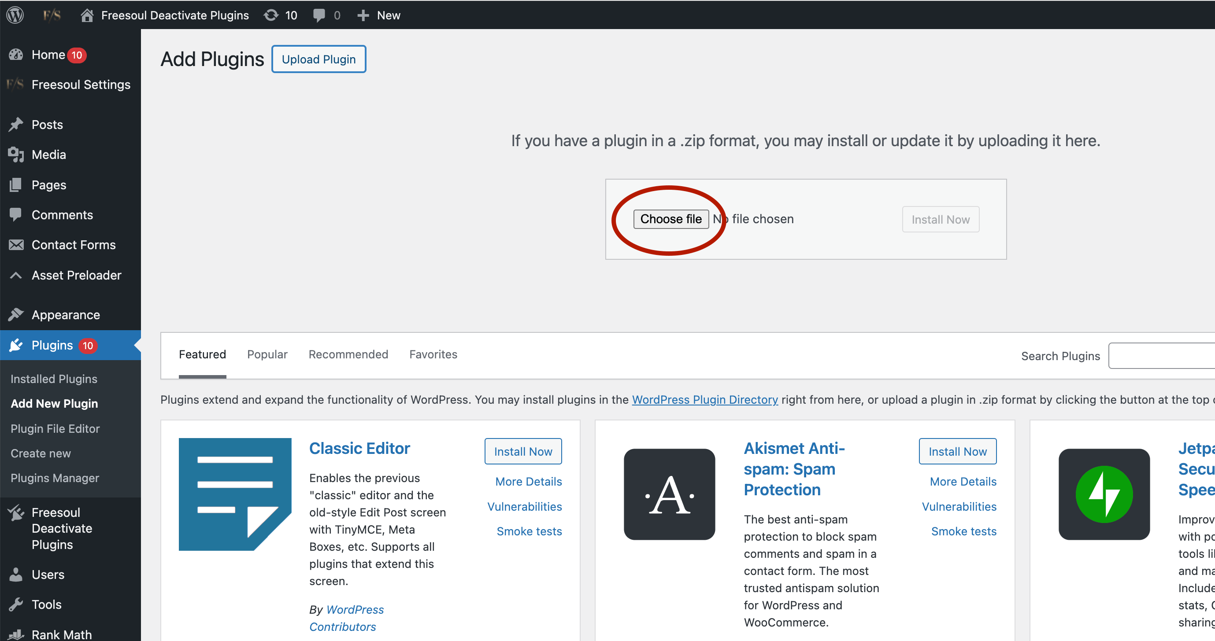Open updates via the refresh arrows icon
The image size is (1215, 641).
click(x=271, y=15)
